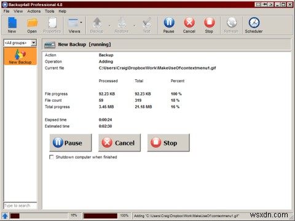Image resolution: width=295 pixels, height=221 pixels.
Task: Open the View menu
Action: pos(18,11)
